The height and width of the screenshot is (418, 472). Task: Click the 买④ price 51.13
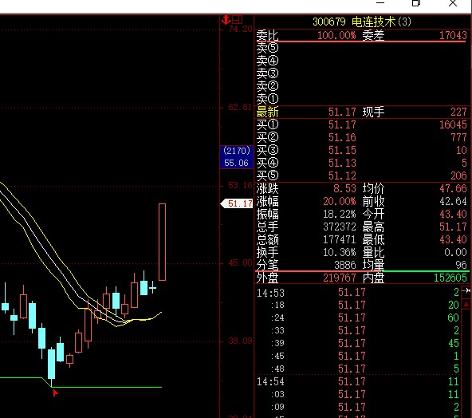[x=342, y=163]
